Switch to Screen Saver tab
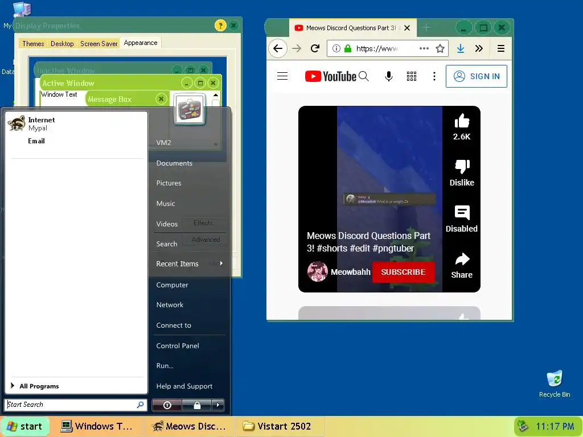583x437 pixels. 98,43
